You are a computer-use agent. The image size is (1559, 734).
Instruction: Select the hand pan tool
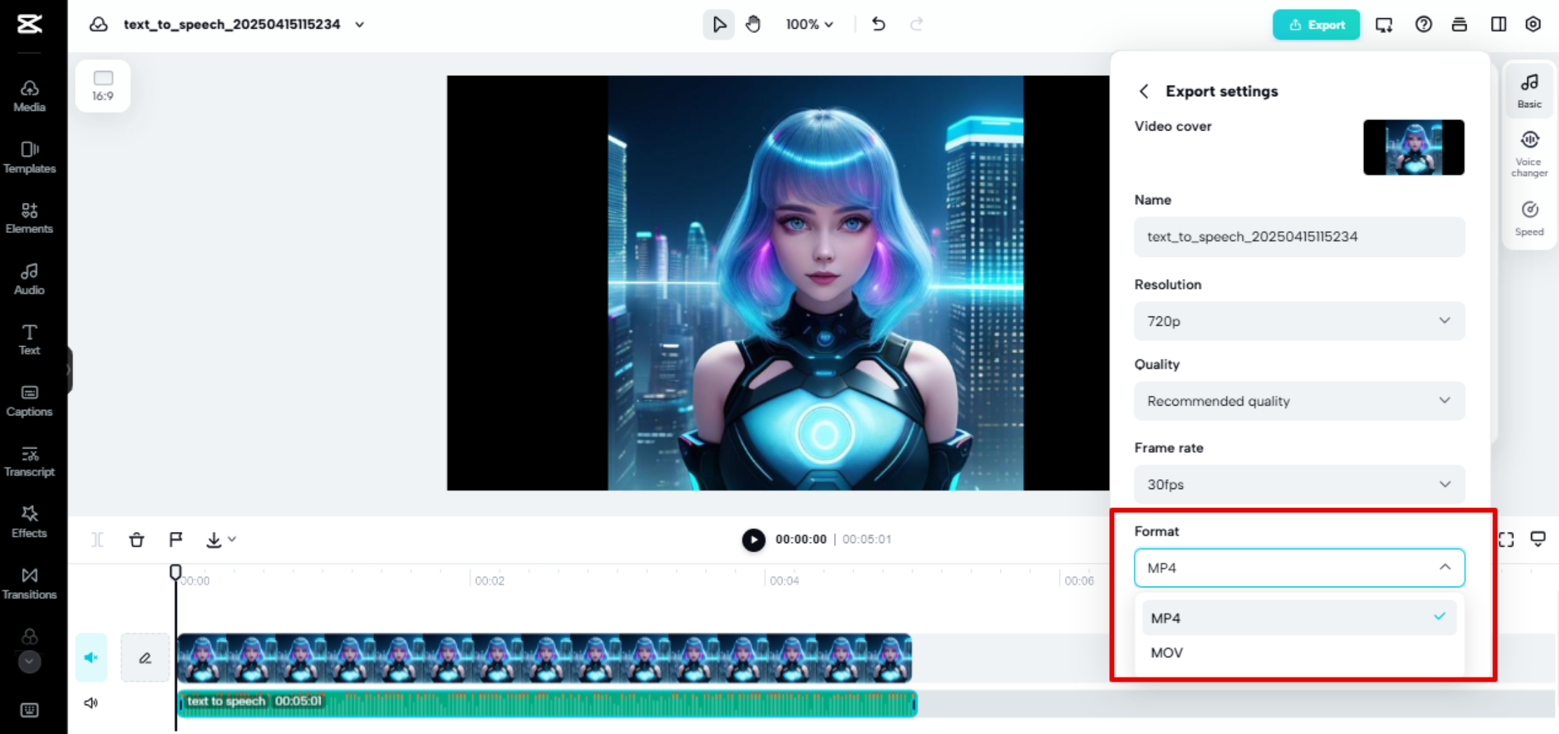(x=753, y=24)
